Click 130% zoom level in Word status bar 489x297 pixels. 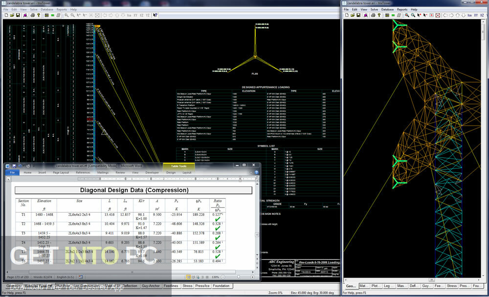(x=215, y=277)
